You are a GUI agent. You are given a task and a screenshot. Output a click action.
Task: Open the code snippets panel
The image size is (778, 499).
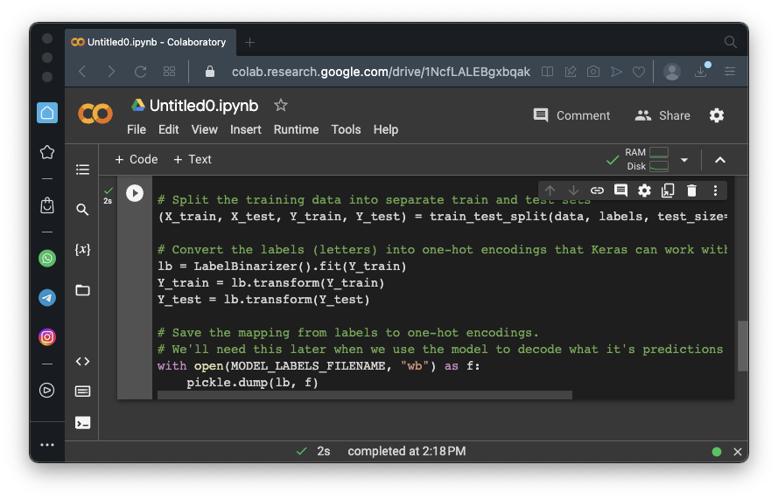[82, 361]
